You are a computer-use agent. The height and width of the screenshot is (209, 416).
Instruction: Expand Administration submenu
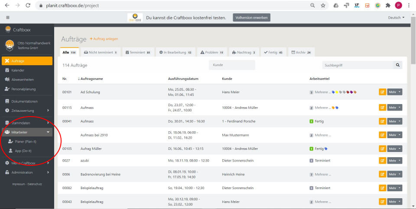(x=27, y=172)
